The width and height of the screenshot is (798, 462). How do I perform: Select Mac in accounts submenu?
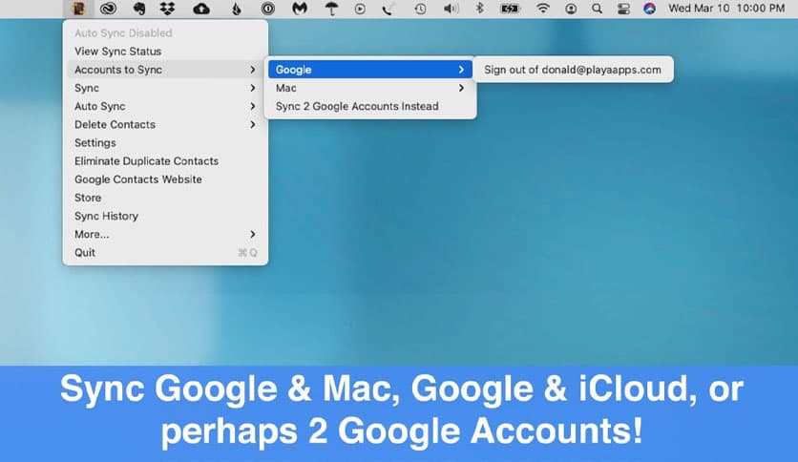pos(370,88)
